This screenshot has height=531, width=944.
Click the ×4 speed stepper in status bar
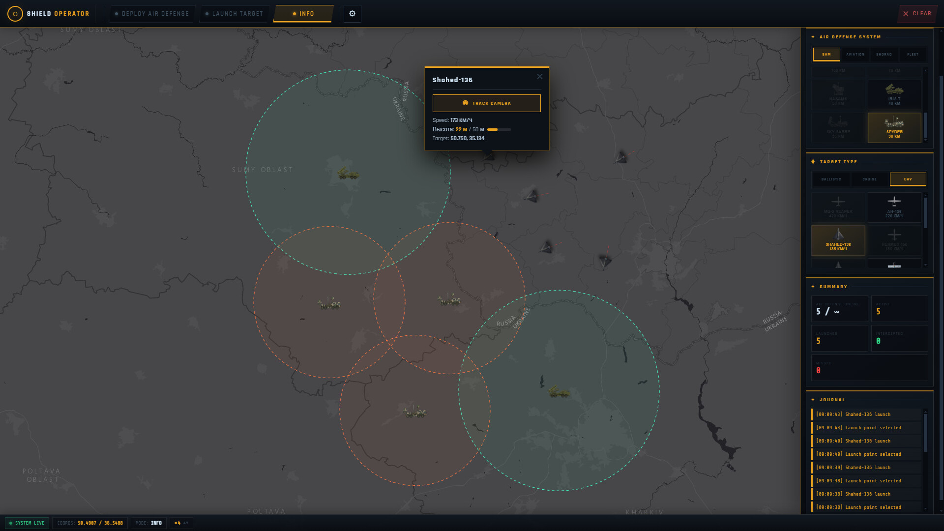click(181, 523)
